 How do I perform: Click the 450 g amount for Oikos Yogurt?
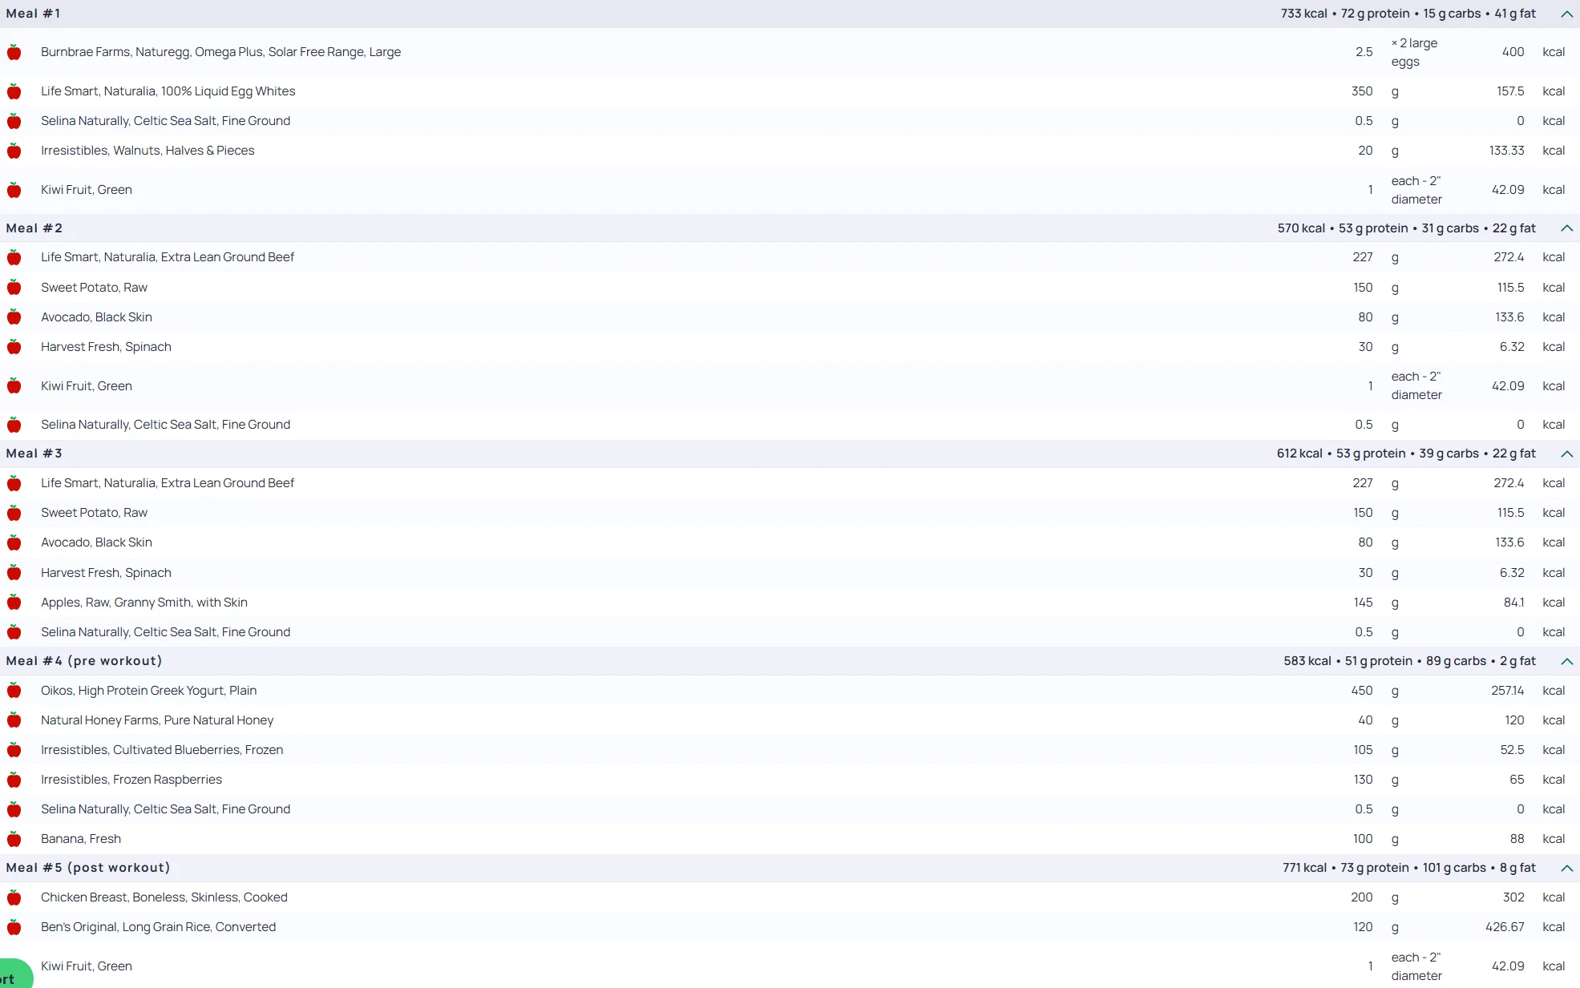point(1362,691)
